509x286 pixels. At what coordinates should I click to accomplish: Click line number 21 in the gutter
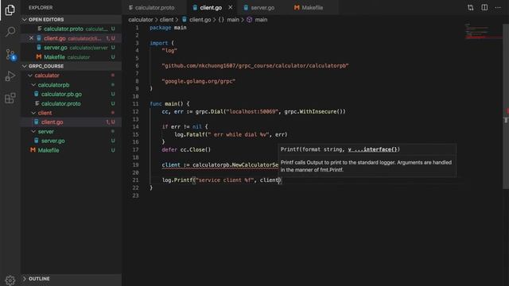(135, 180)
